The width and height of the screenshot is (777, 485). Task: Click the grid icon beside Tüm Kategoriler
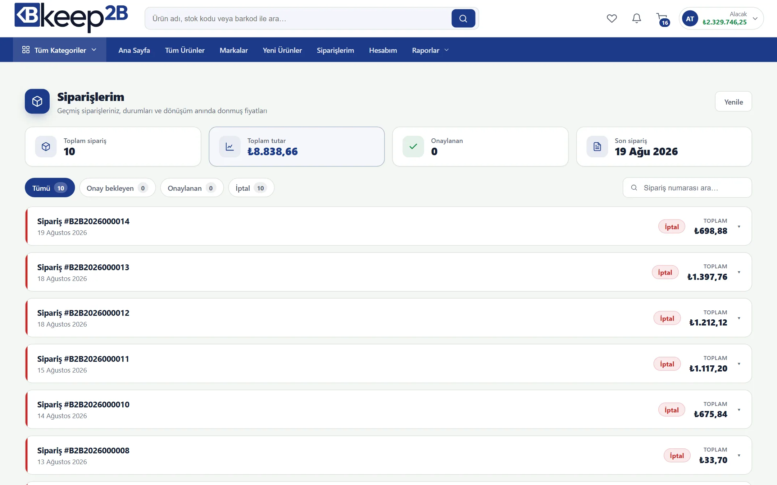coord(26,50)
